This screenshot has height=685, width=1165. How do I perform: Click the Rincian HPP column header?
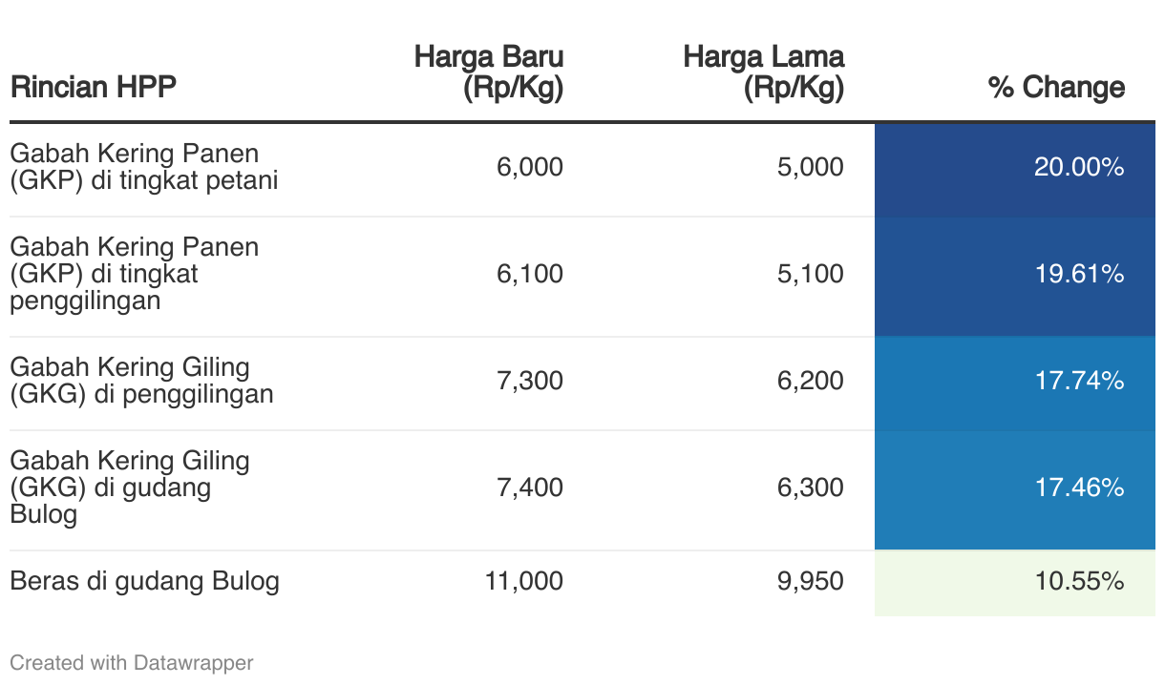pos(93,88)
